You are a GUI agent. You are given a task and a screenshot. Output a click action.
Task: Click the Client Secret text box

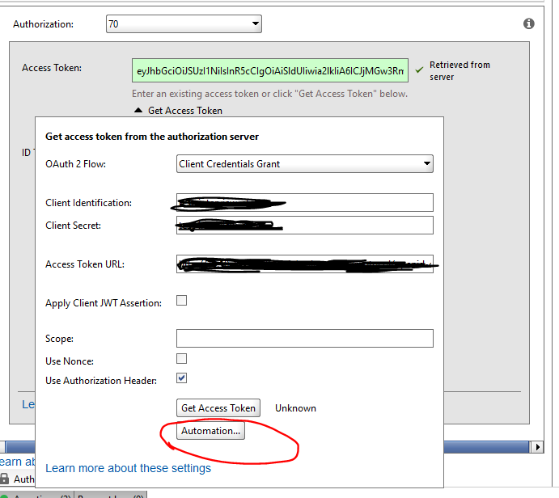point(305,225)
